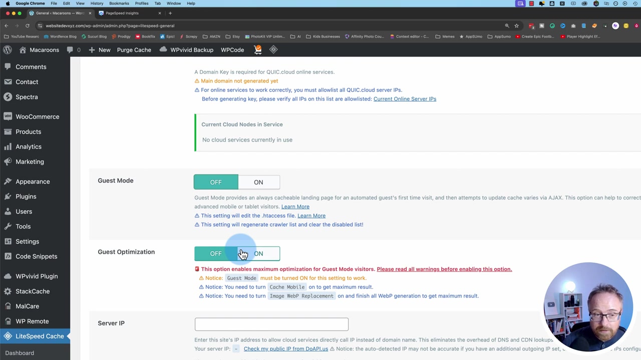Viewport: 641px width, 360px height.
Task: Open WPCode in the admin bar
Action: (x=232, y=50)
